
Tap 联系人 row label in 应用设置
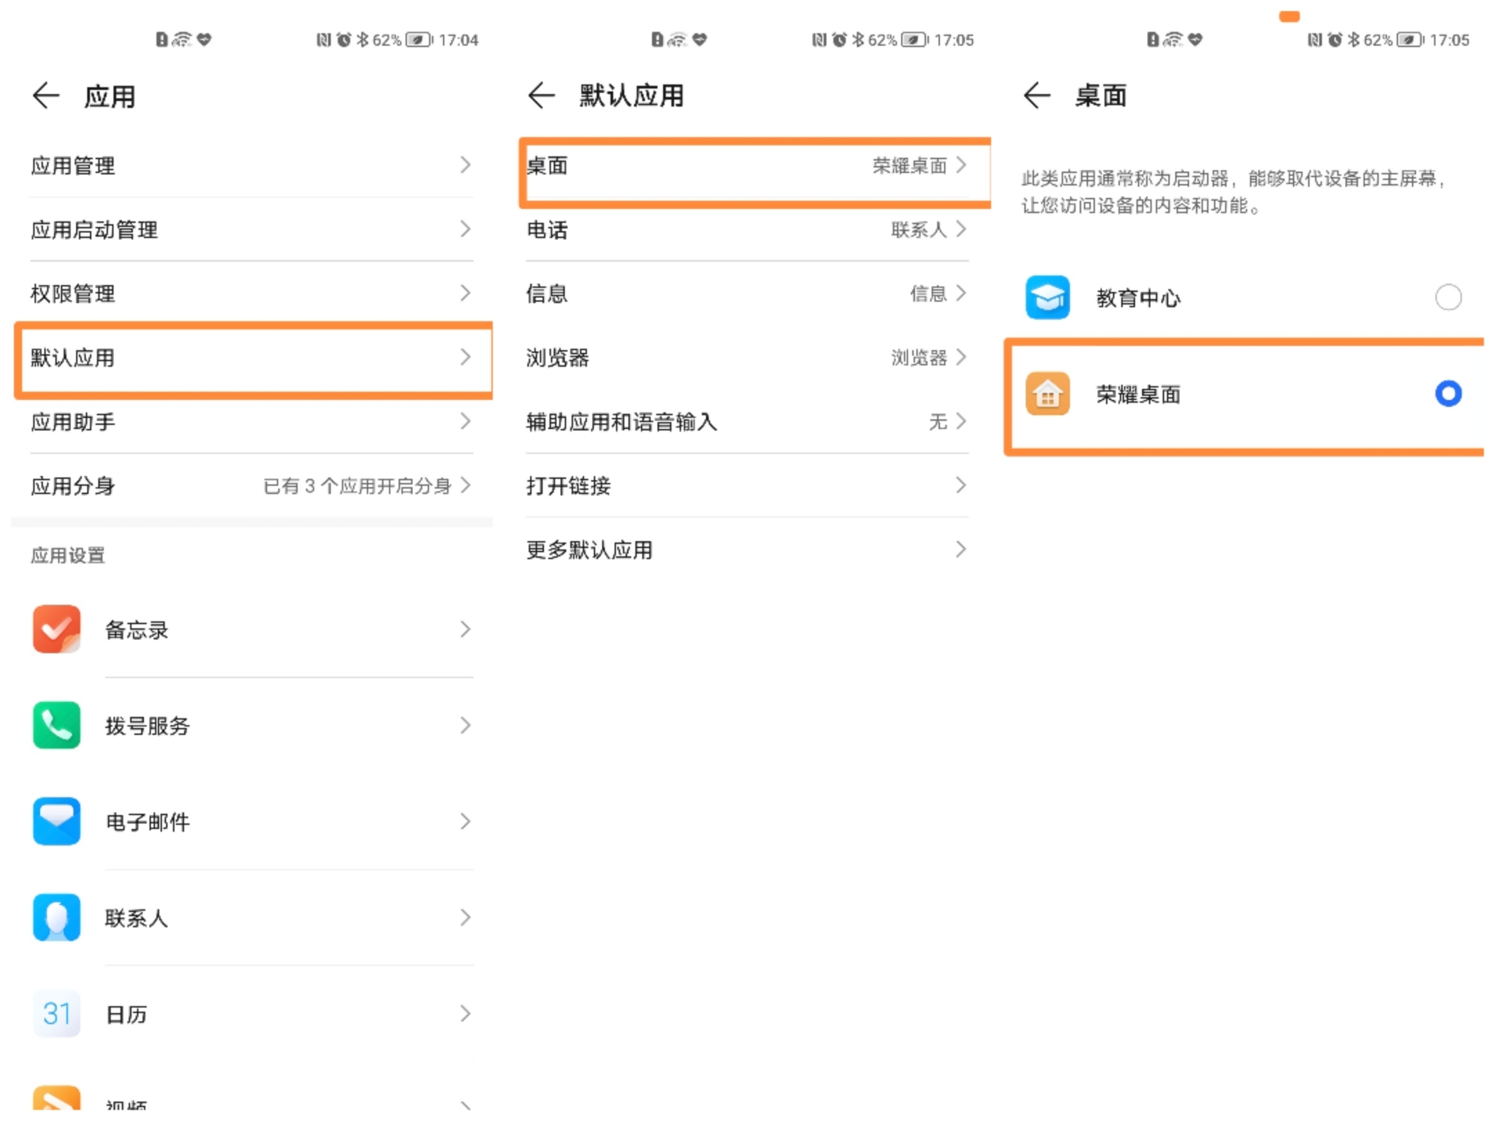pyautogui.click(x=136, y=918)
